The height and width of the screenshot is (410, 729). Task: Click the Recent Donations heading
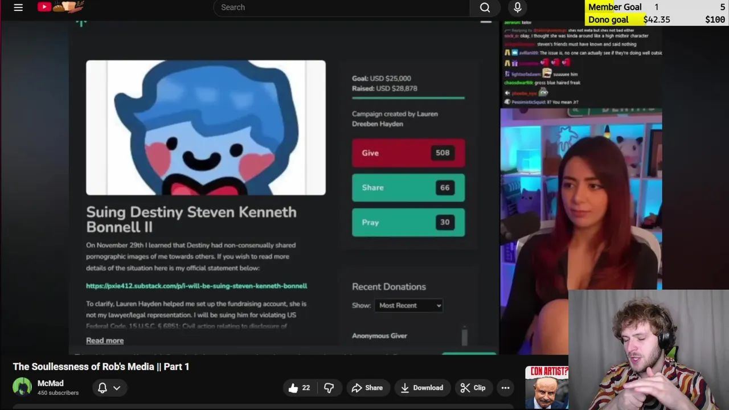pyautogui.click(x=389, y=286)
